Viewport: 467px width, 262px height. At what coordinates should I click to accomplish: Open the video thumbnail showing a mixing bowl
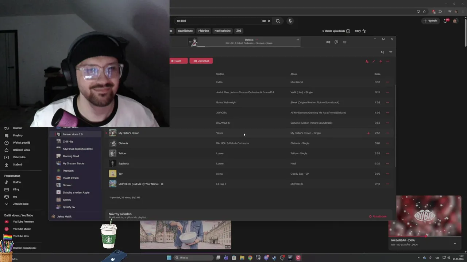186,235
